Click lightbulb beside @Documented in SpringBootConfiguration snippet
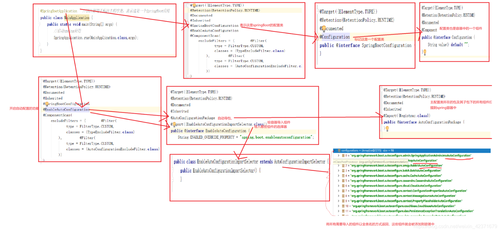This screenshot has width=500, height=232. click(323, 29)
